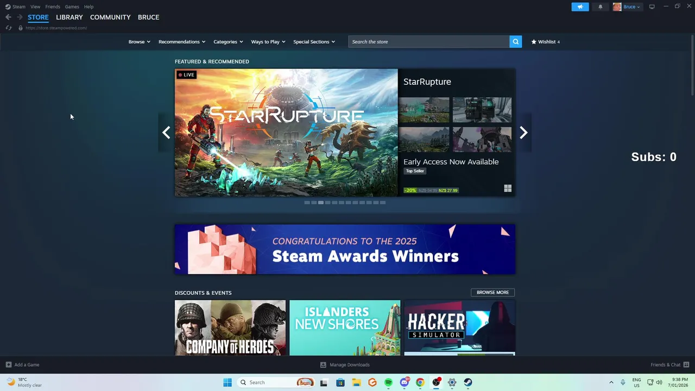Expand the Recommendations dropdown
Image resolution: width=695 pixels, height=391 pixels.
[182, 42]
